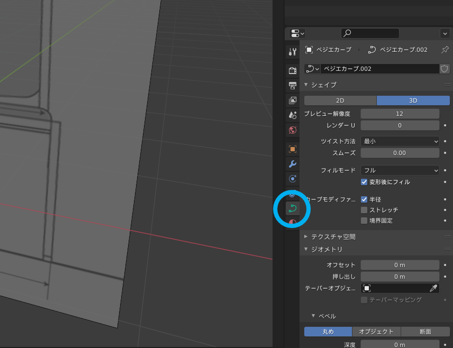This screenshot has height=348, width=453.
Task: Open the Render properties tab
Action: (x=292, y=70)
